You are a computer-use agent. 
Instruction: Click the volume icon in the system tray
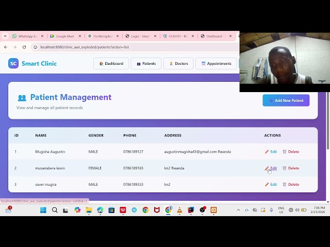point(297,210)
